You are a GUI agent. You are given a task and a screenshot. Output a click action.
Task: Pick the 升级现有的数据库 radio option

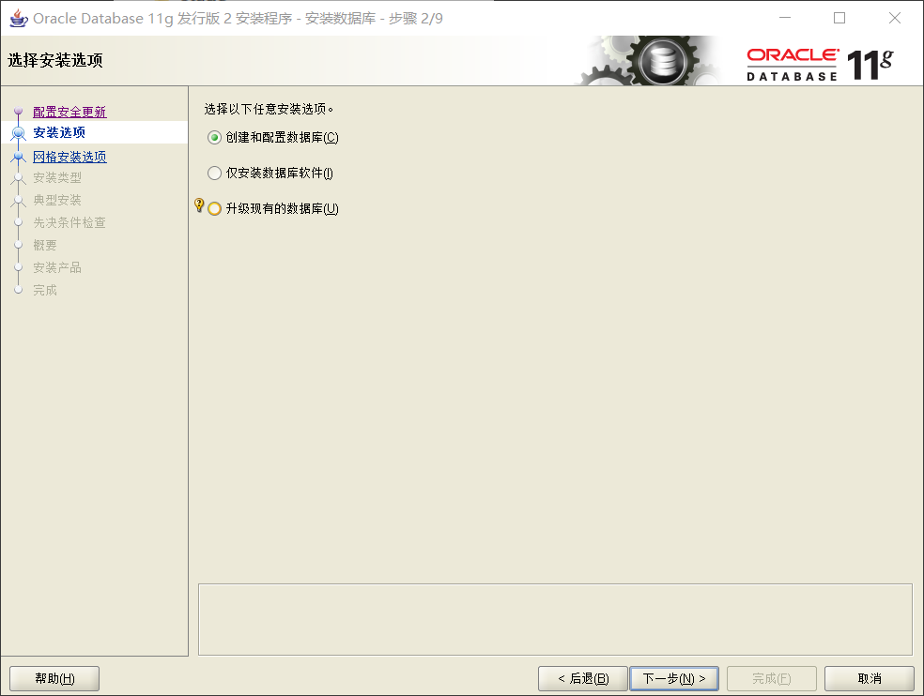(214, 208)
